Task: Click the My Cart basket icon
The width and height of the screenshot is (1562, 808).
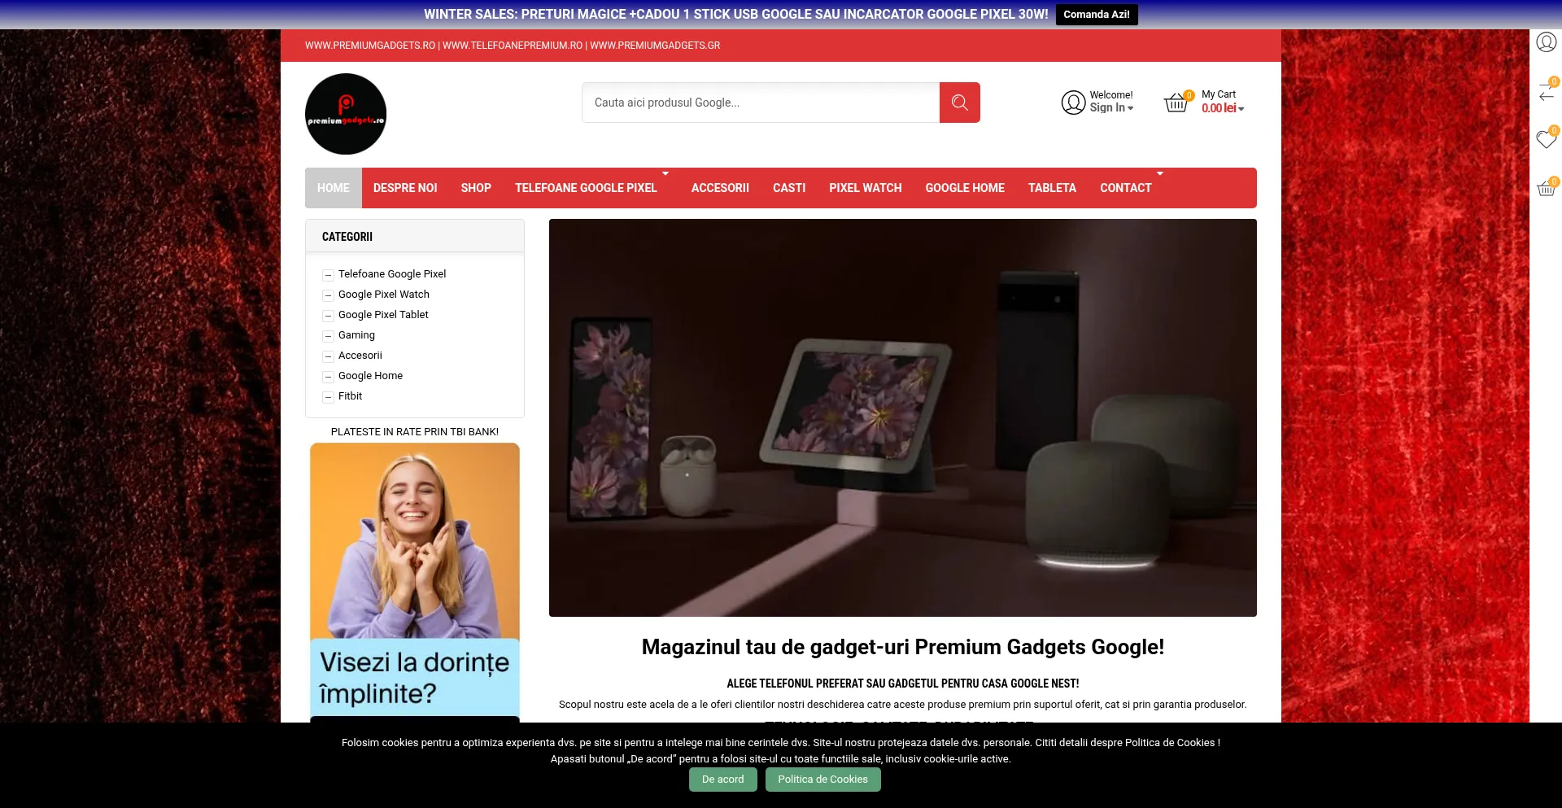Action: pos(1177,102)
